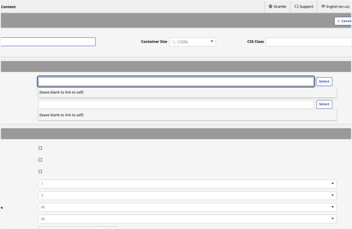
Task: Click the blue-outlined text field beside Container Size
Action: [x=48, y=42]
